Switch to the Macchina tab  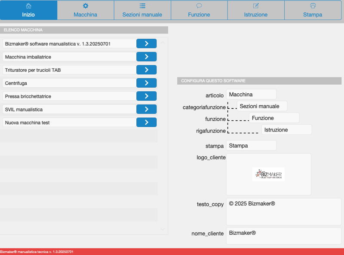86,10
